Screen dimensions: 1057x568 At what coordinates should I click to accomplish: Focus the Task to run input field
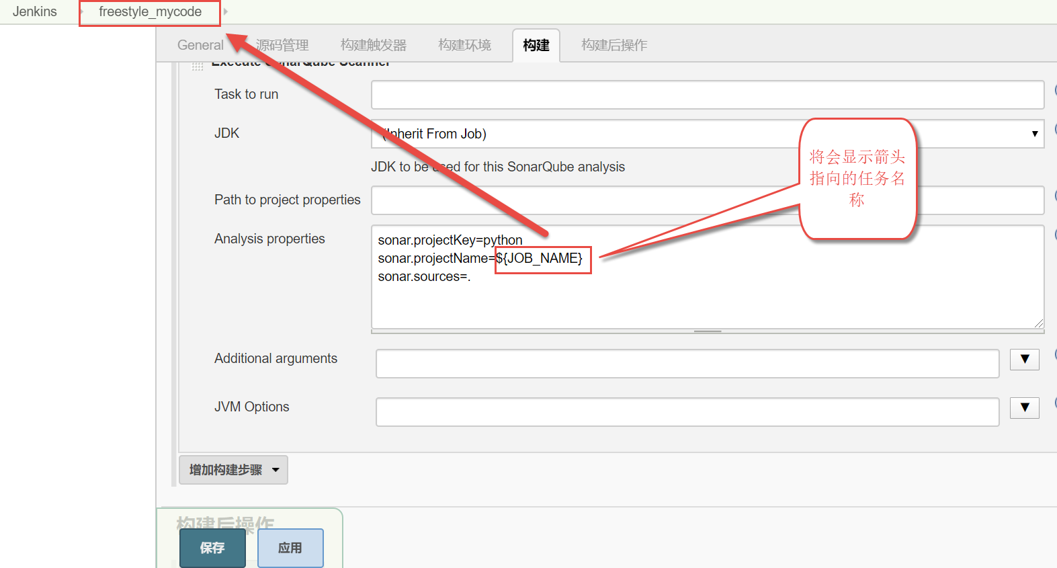coord(707,95)
